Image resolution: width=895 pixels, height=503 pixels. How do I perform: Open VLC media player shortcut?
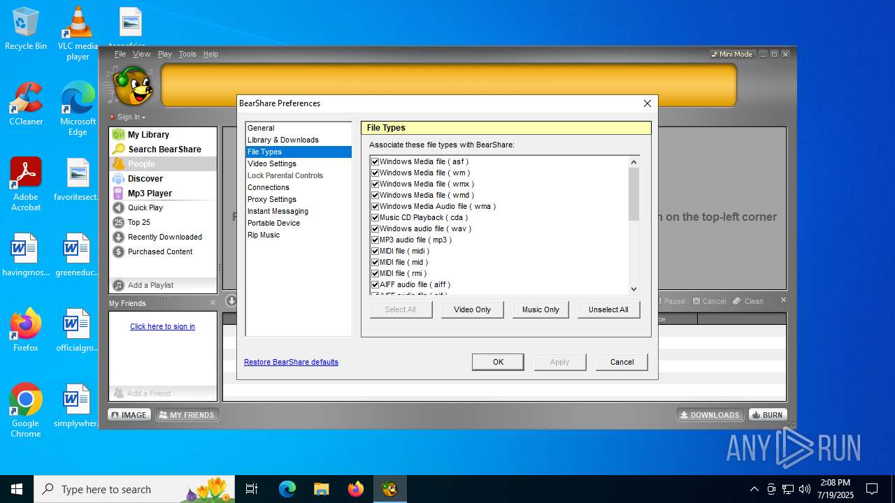(x=78, y=34)
